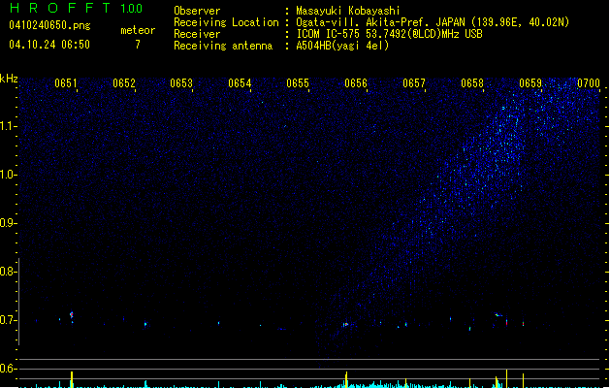
Task: Click the 1.1 kHz axis label
Action: (x=9, y=126)
